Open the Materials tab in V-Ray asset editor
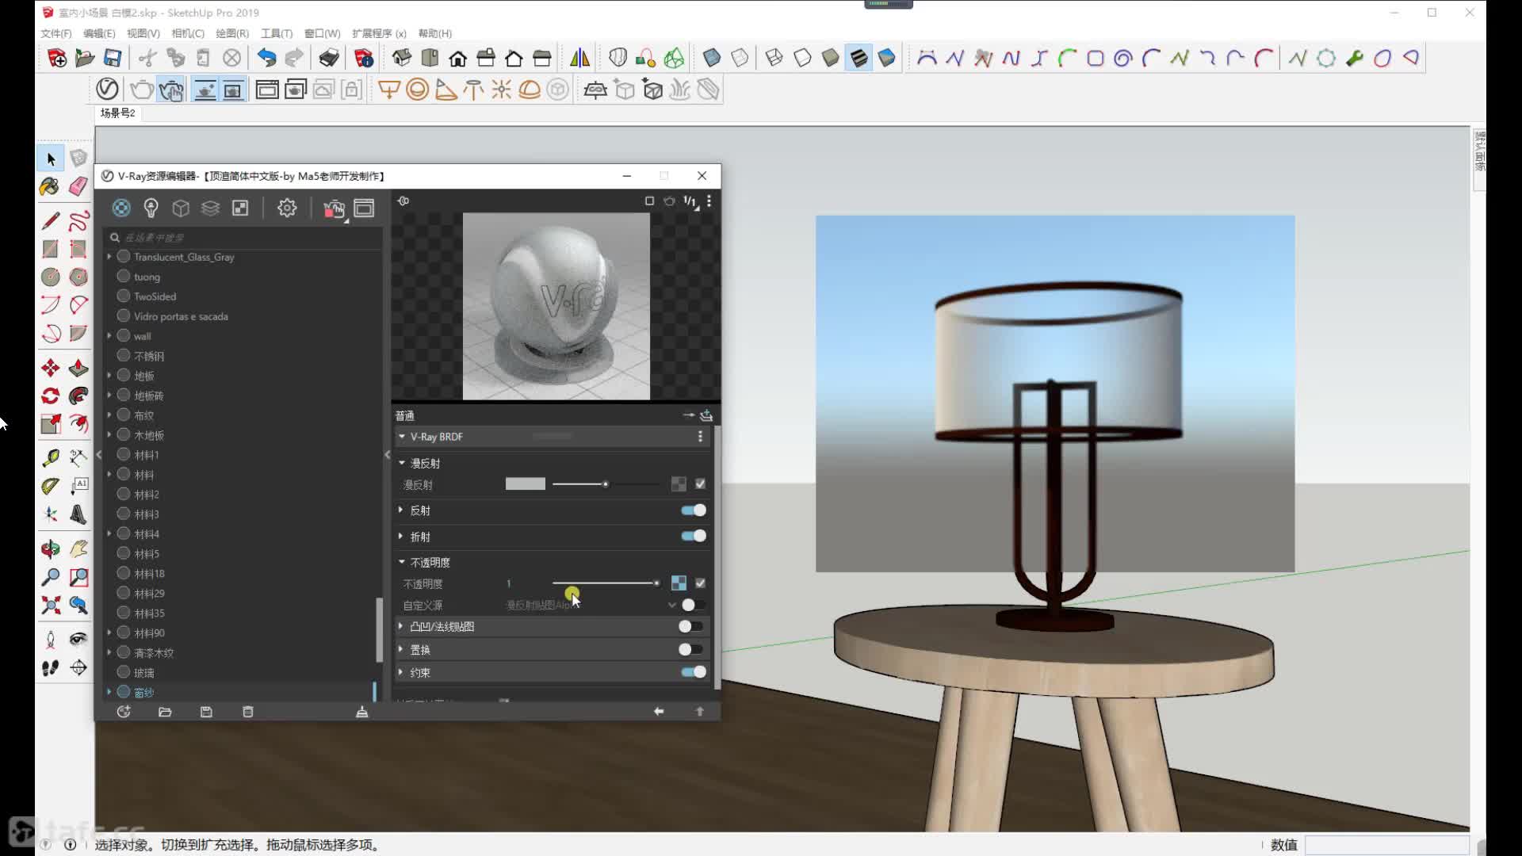This screenshot has width=1522, height=856. coord(120,208)
